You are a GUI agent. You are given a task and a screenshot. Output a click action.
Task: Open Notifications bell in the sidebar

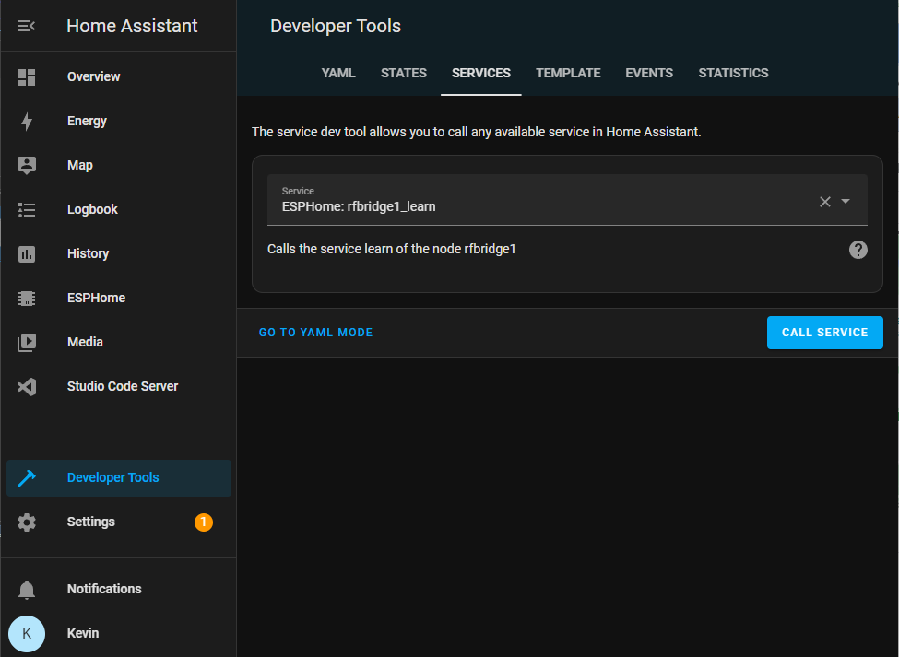pos(27,590)
